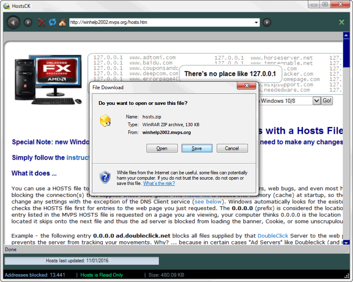Image resolution: width=353 pixels, height=282 pixels.
Task: Follow the "see below" link
Action: point(208,201)
